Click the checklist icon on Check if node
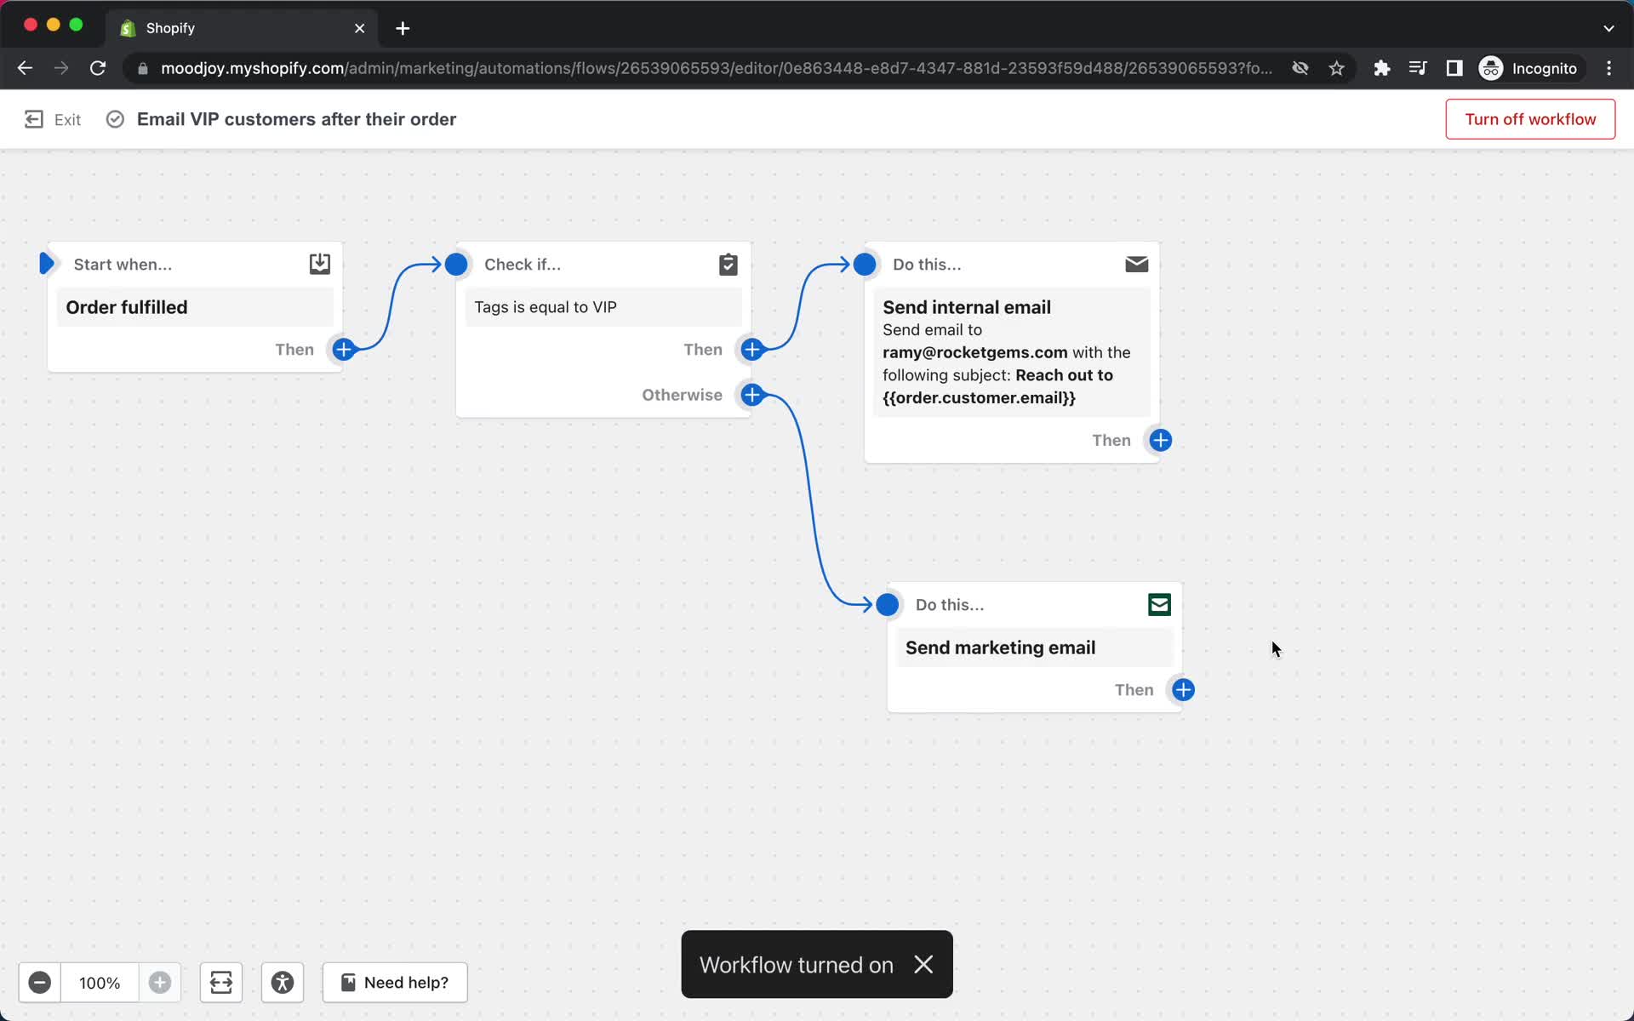1634x1021 pixels. pyautogui.click(x=728, y=262)
